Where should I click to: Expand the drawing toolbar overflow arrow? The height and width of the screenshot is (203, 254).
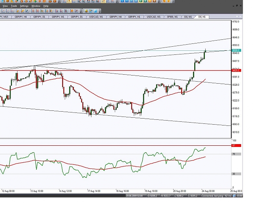pos(81,12)
